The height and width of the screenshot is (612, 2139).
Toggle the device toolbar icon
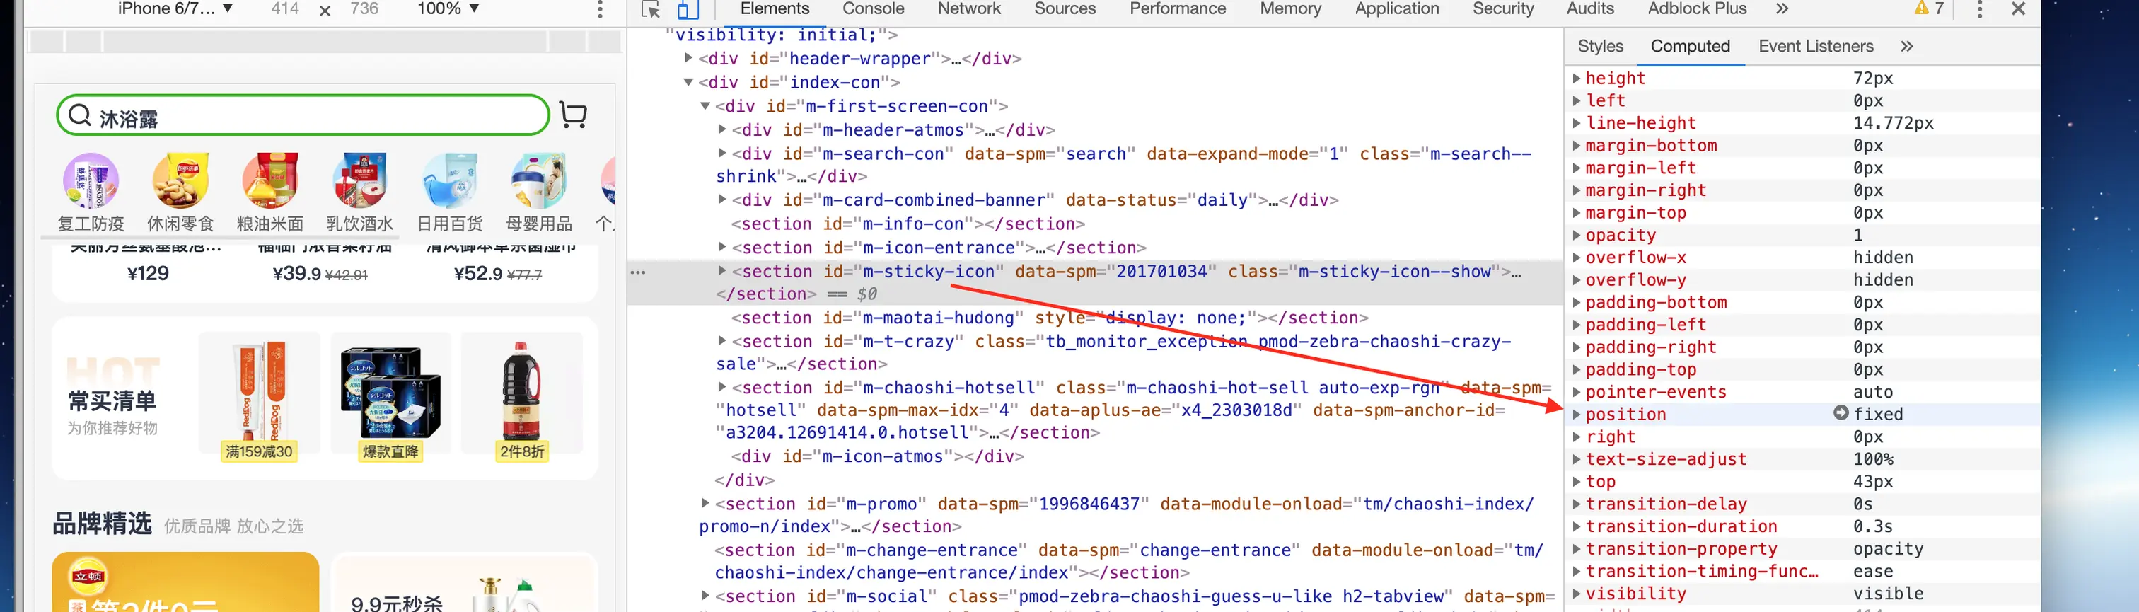[x=688, y=10]
